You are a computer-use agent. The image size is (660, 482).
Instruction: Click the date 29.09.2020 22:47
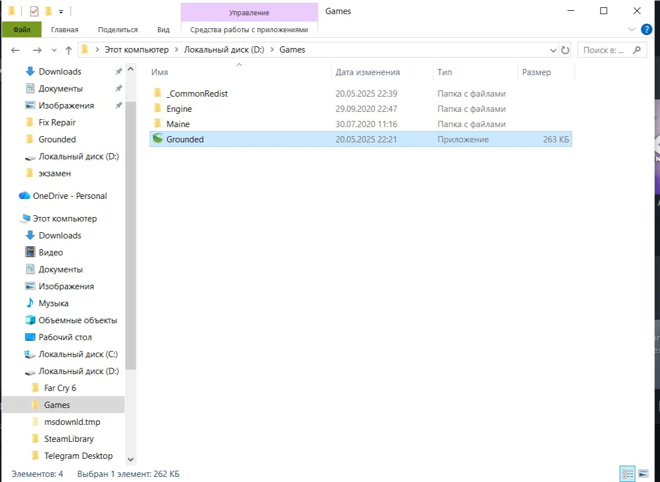pos(366,109)
